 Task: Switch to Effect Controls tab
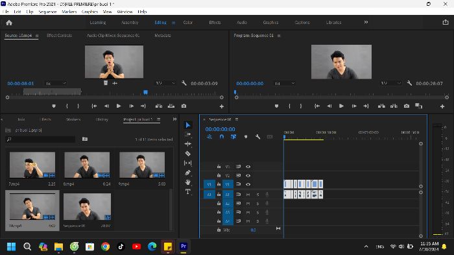(60, 35)
